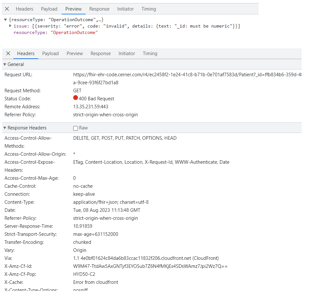Image resolution: width=309 pixels, height=297 pixels.
Task: Open the Response tab
Action: pos(99,9)
